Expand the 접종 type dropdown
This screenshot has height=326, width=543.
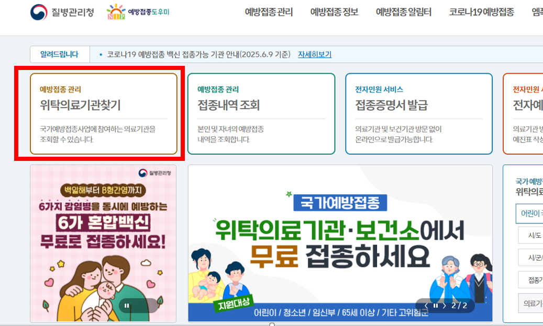pos(530,280)
